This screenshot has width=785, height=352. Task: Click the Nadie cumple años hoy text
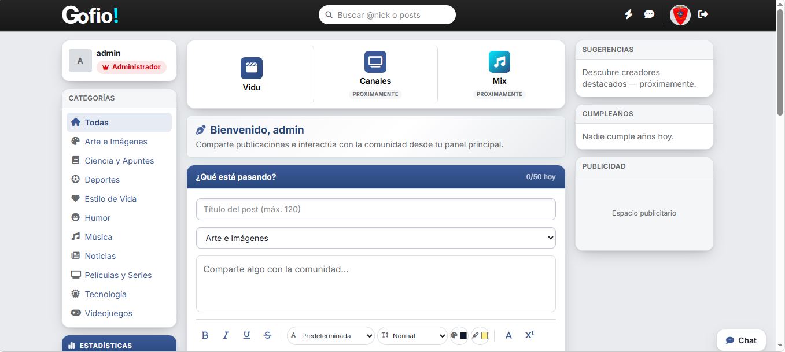point(628,137)
